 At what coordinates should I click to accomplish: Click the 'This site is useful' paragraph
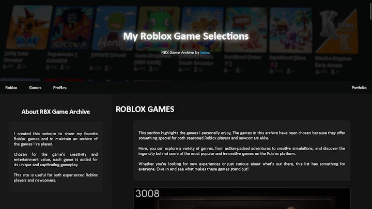(56, 178)
